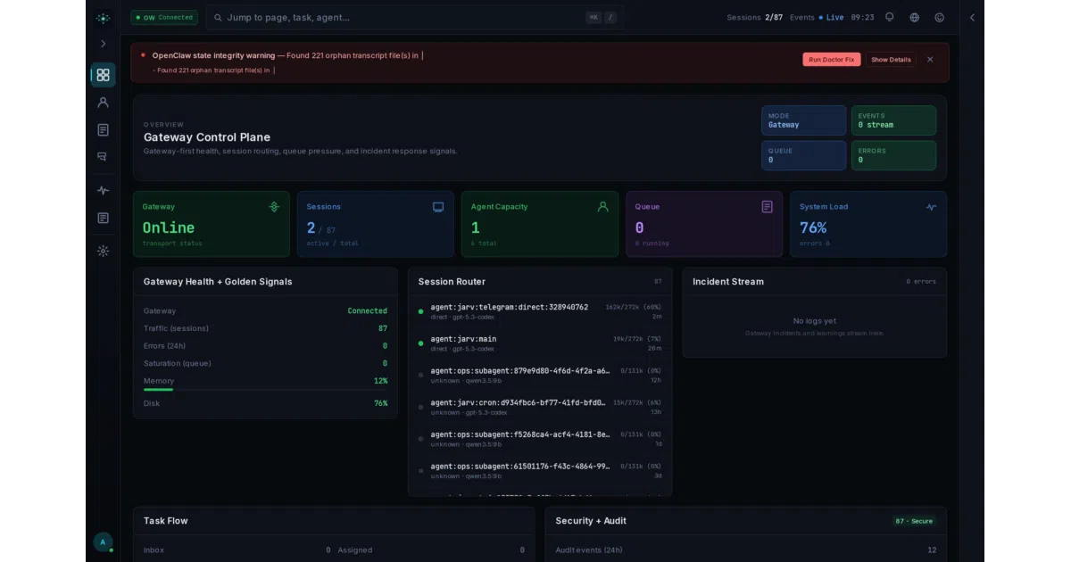This screenshot has height=562, width=1071.
Task: Open the agents person icon in sidebar
Action: 103,103
